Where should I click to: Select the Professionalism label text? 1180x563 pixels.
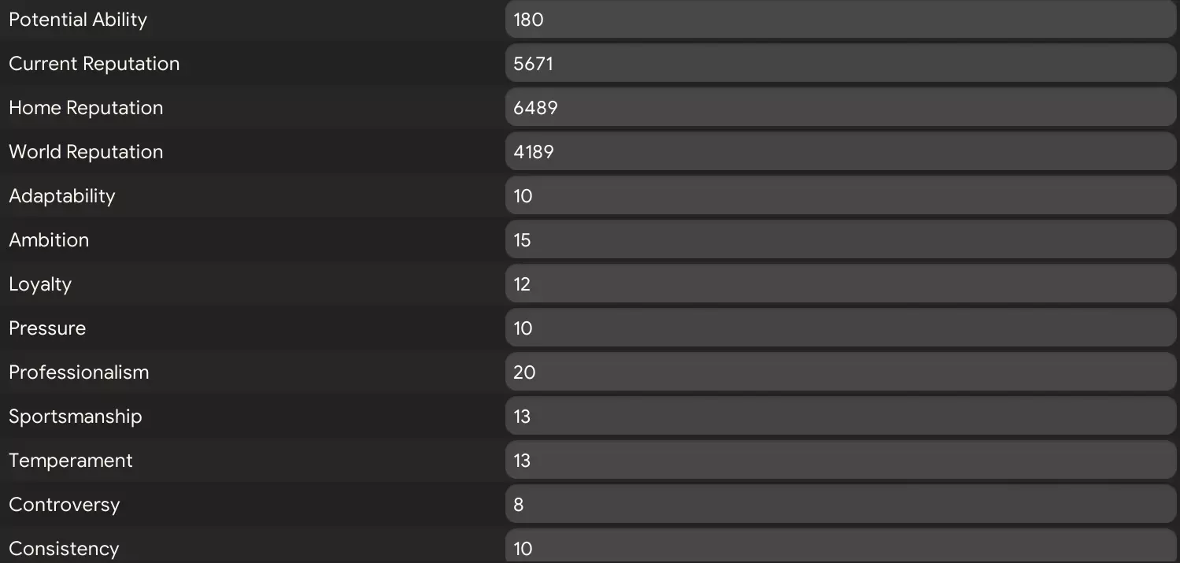pyautogui.click(x=79, y=372)
